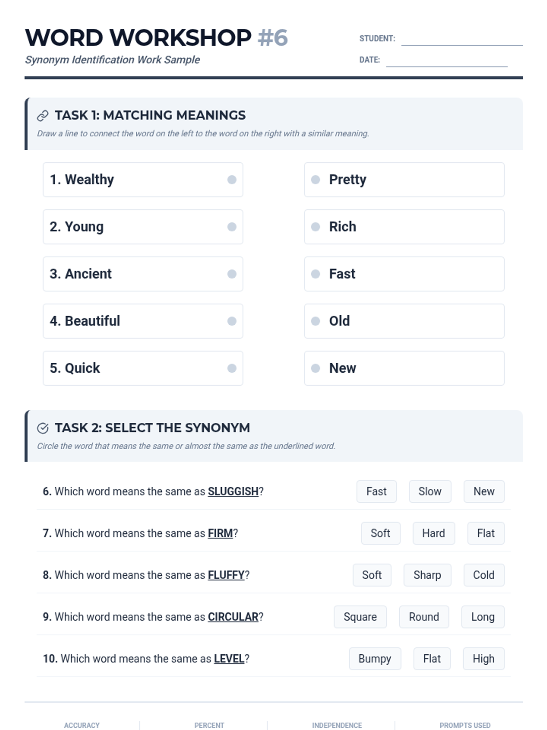
Task: Click the dot next to Ancient
Action: coord(232,274)
